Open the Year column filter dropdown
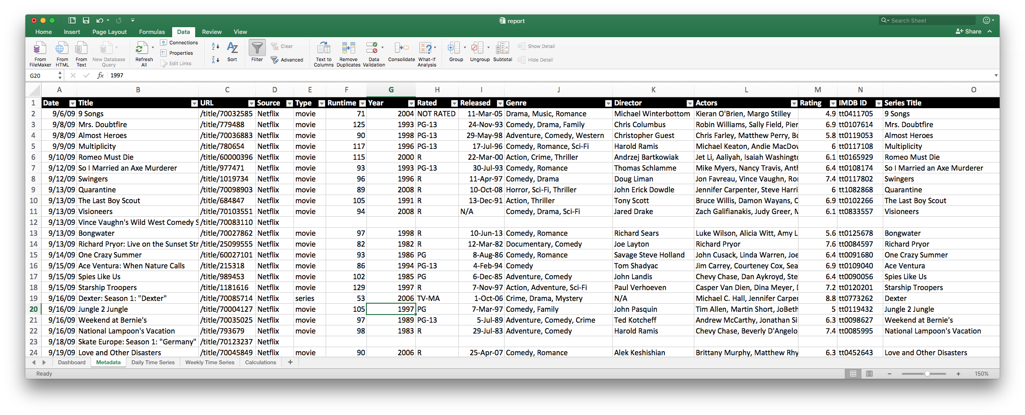Screen dimensions: 1025x415 click(411, 103)
